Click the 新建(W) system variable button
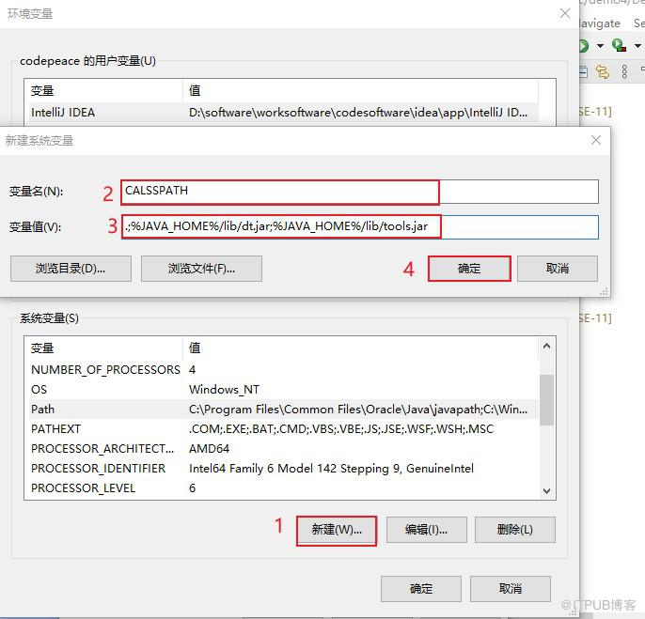This screenshot has height=619, width=645. pyautogui.click(x=337, y=530)
